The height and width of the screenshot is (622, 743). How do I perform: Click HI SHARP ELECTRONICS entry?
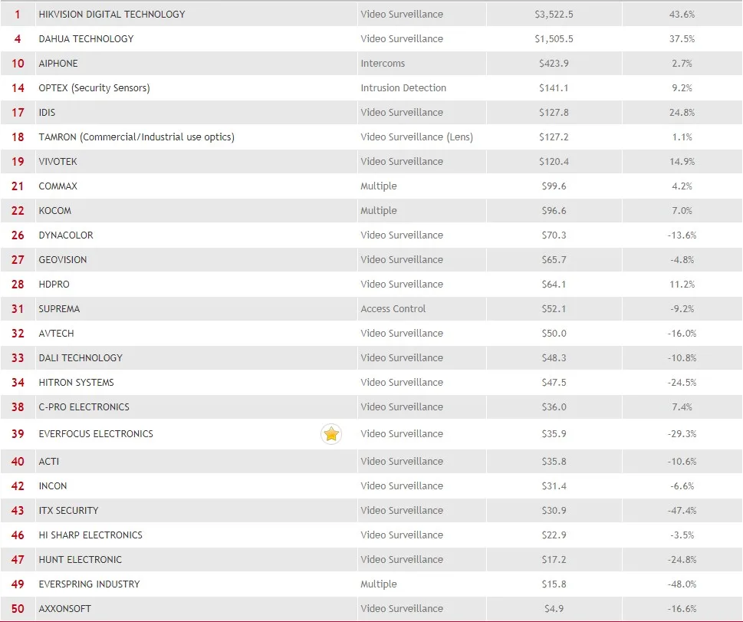[x=90, y=535]
